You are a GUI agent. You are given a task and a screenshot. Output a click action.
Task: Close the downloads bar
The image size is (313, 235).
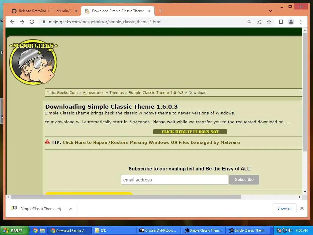coord(302,208)
